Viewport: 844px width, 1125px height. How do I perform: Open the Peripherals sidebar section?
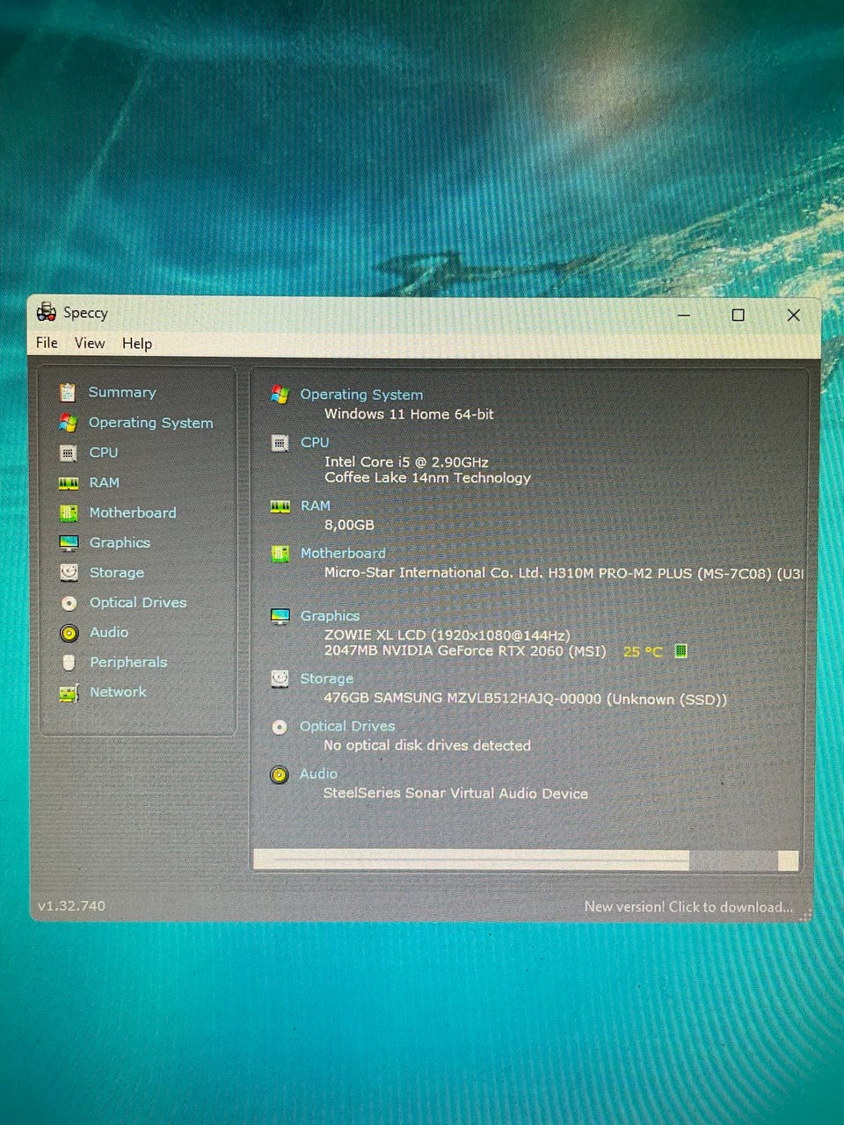pyautogui.click(x=128, y=663)
